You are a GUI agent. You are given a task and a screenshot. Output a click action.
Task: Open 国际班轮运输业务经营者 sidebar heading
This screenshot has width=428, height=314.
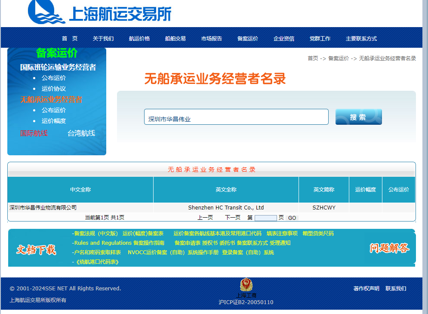click(58, 67)
